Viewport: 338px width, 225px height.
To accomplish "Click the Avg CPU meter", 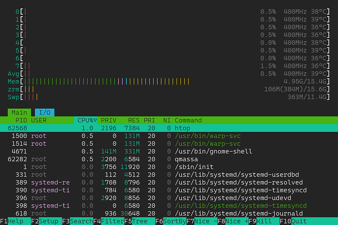I will click(169, 74).
